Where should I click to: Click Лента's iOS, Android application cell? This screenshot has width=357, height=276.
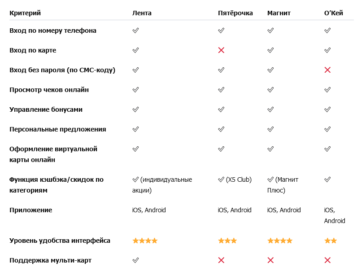click(149, 210)
